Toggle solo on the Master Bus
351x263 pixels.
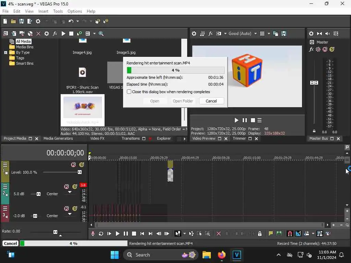[x=332, y=49]
